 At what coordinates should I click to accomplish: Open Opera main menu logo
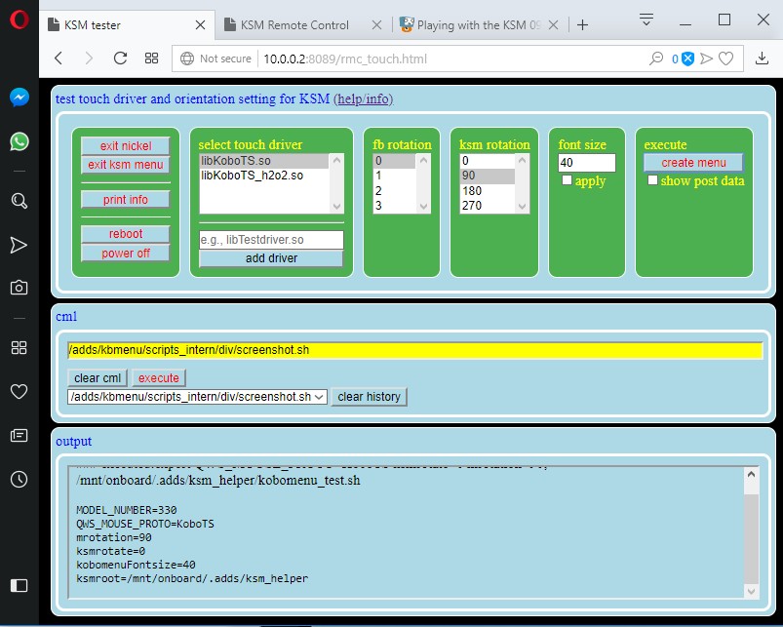pos(19,20)
